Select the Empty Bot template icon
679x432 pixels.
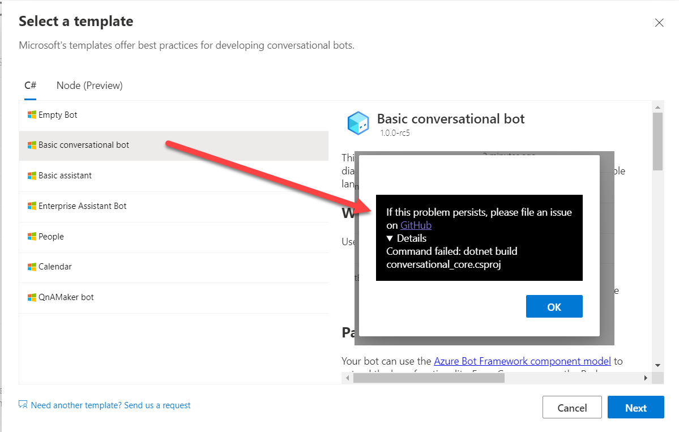coord(31,115)
